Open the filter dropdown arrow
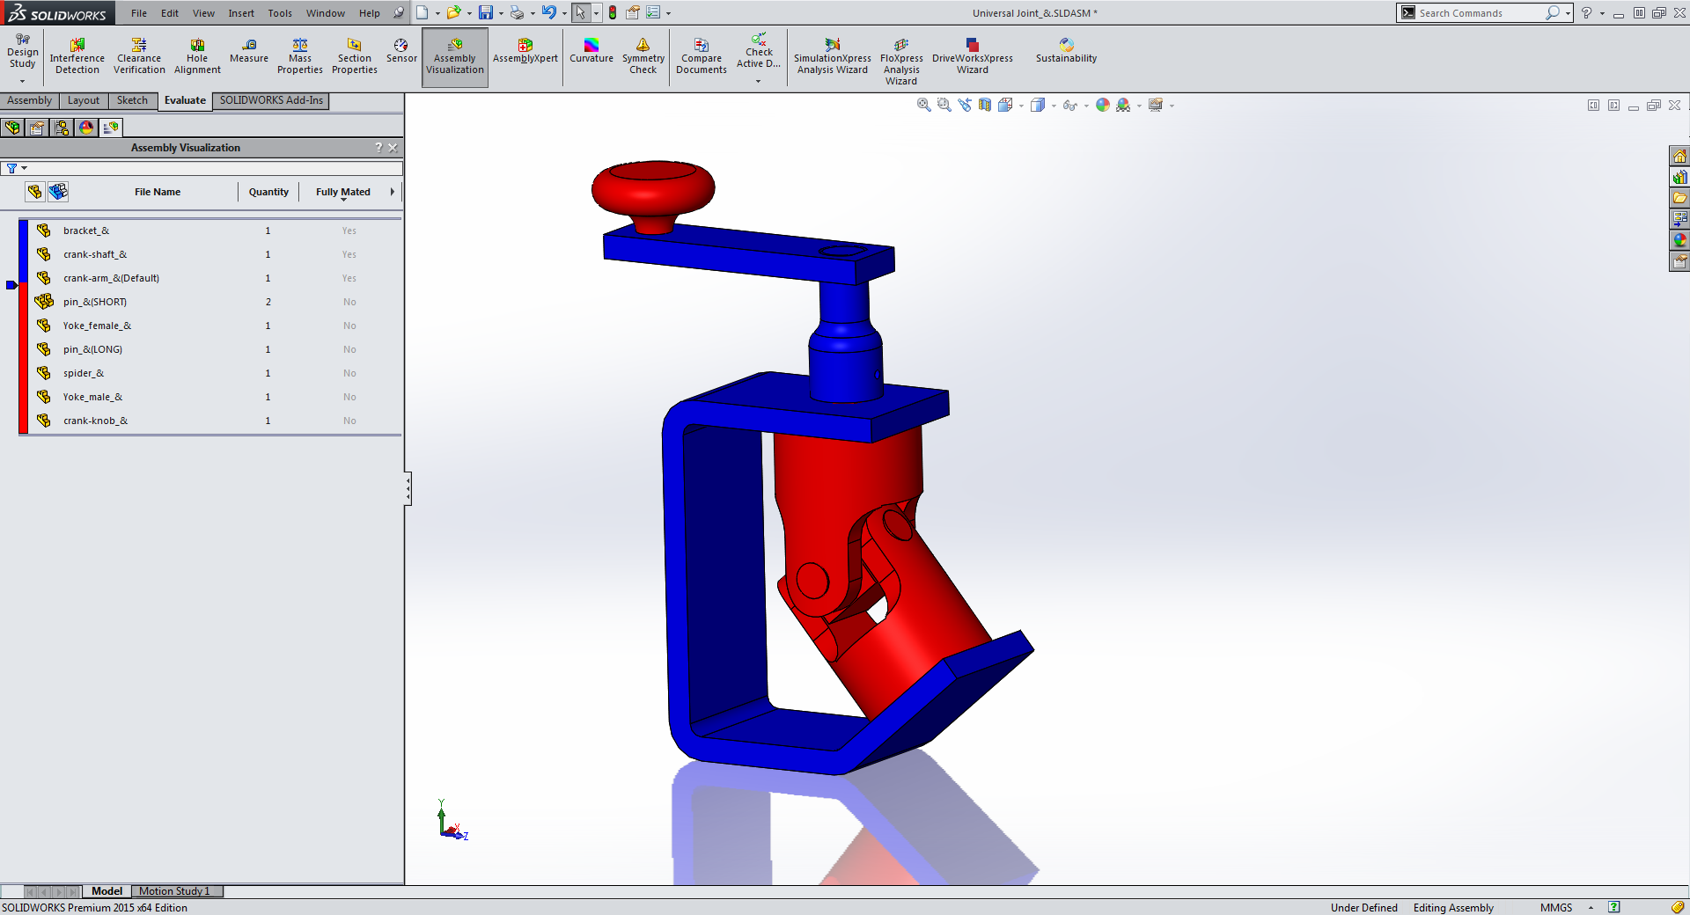Screen dimensions: 1690x915 coord(24,168)
